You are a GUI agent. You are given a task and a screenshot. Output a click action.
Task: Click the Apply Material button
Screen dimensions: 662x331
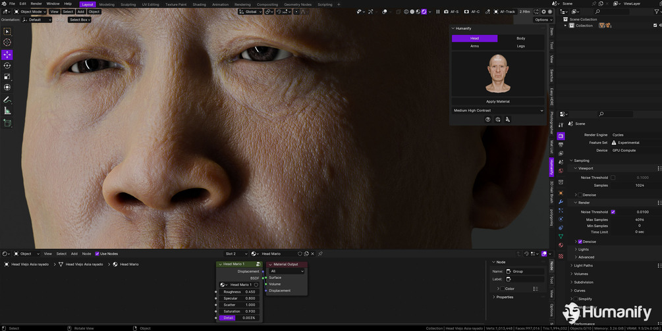click(498, 101)
